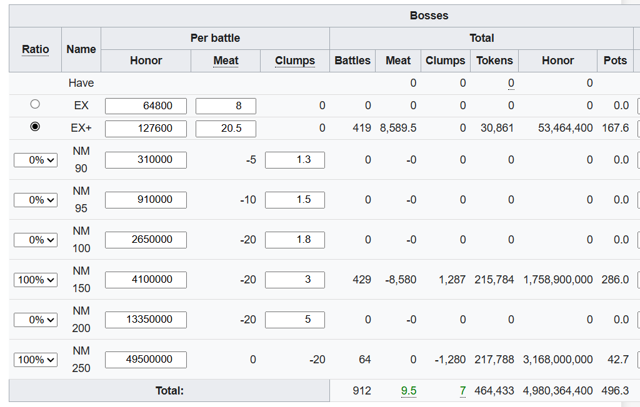Open the NM 250 ratio dropdown

pyautogui.click(x=36, y=360)
